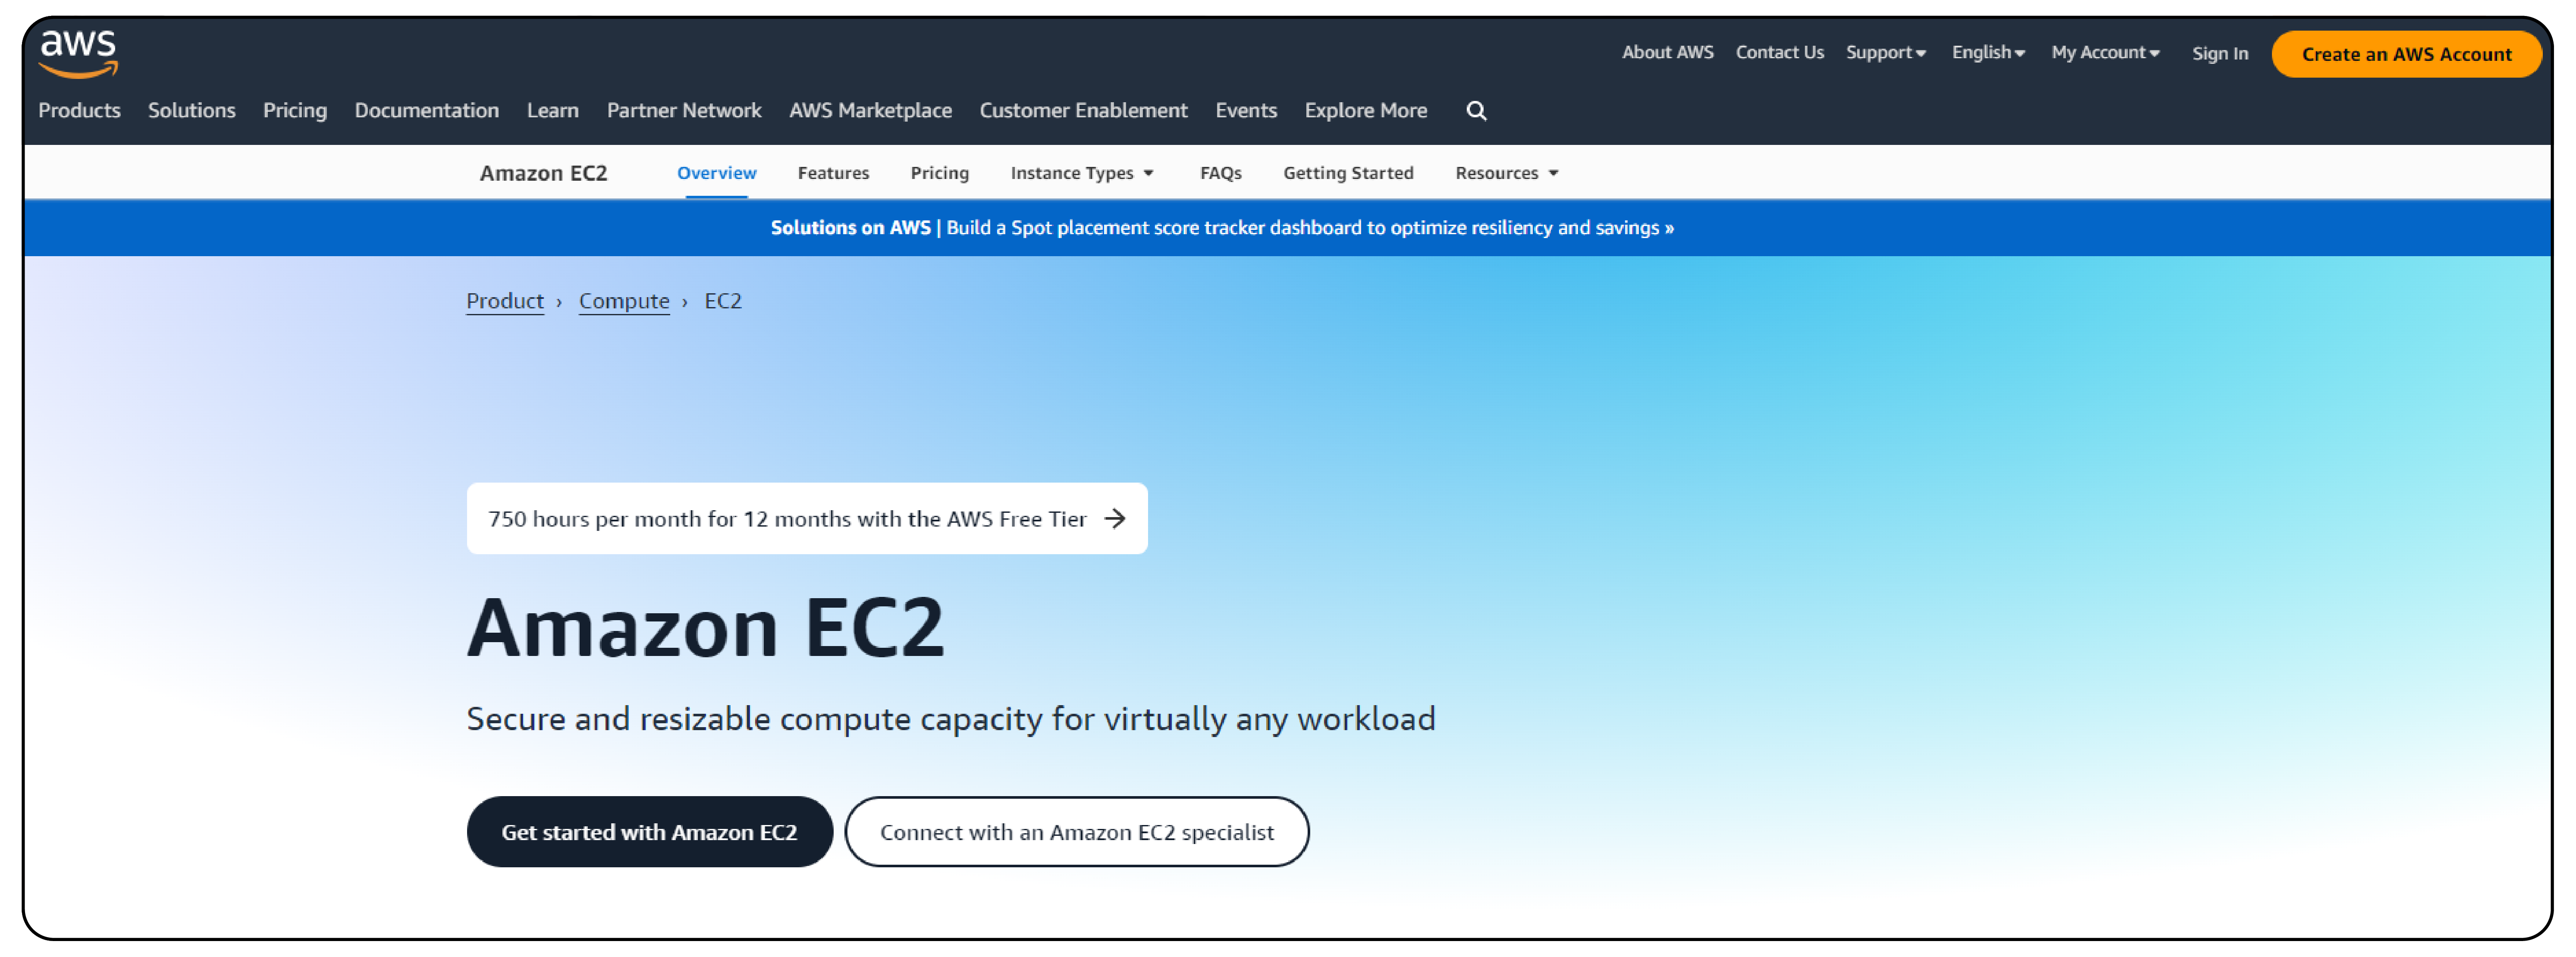Click Get started with Amazon EC2
This screenshot has height=957, width=2576.
(649, 831)
